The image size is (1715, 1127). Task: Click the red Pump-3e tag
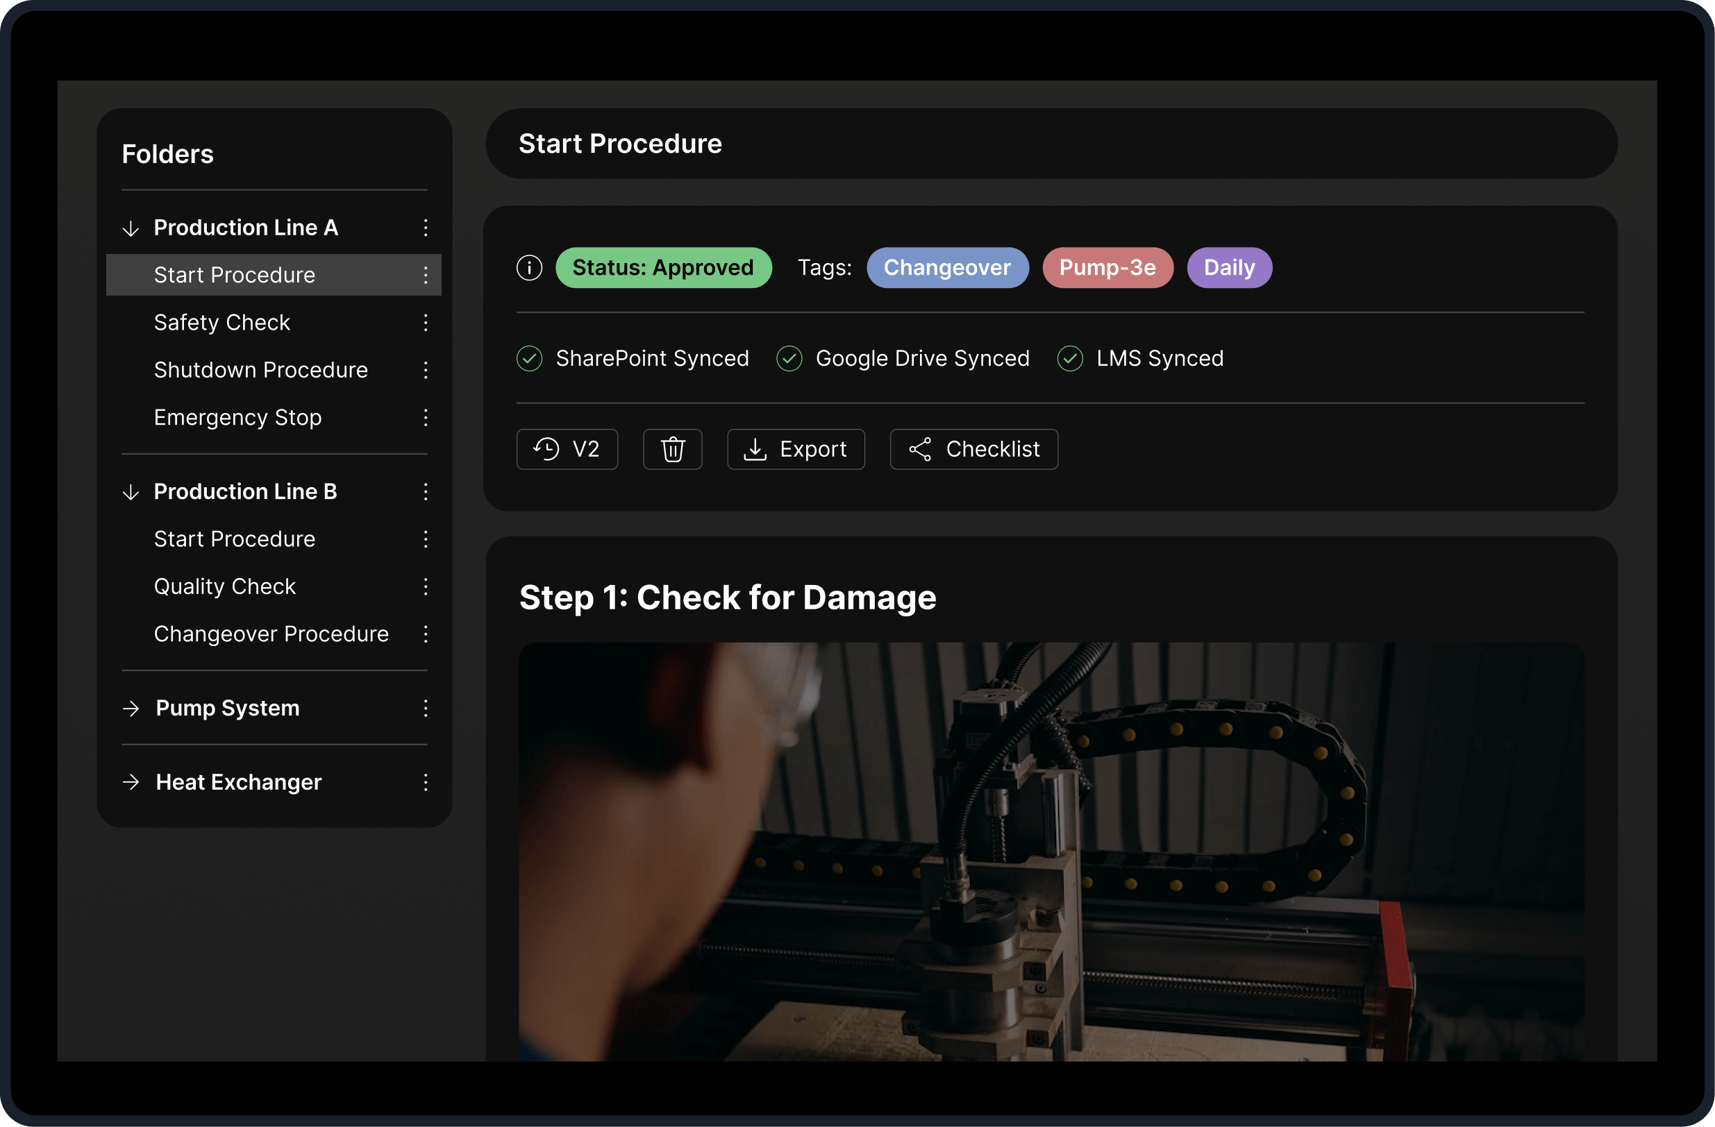click(1107, 268)
